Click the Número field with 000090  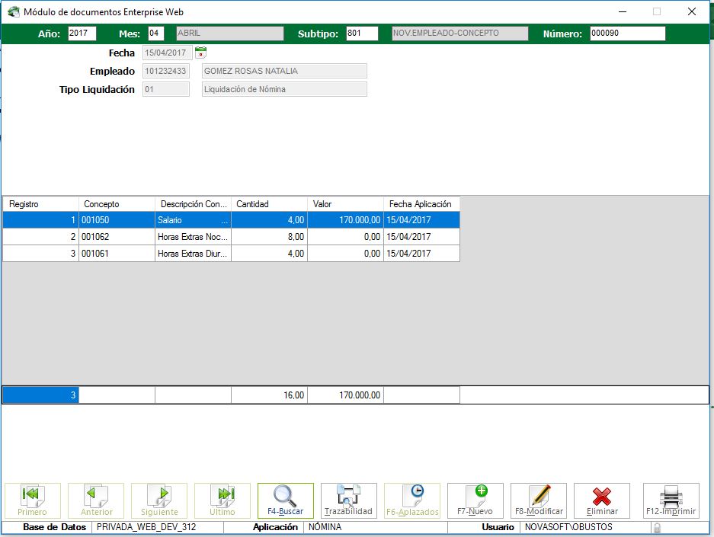pos(627,34)
